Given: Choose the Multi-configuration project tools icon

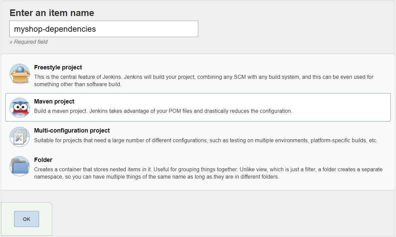Looking at the screenshot, I should 20,137.
